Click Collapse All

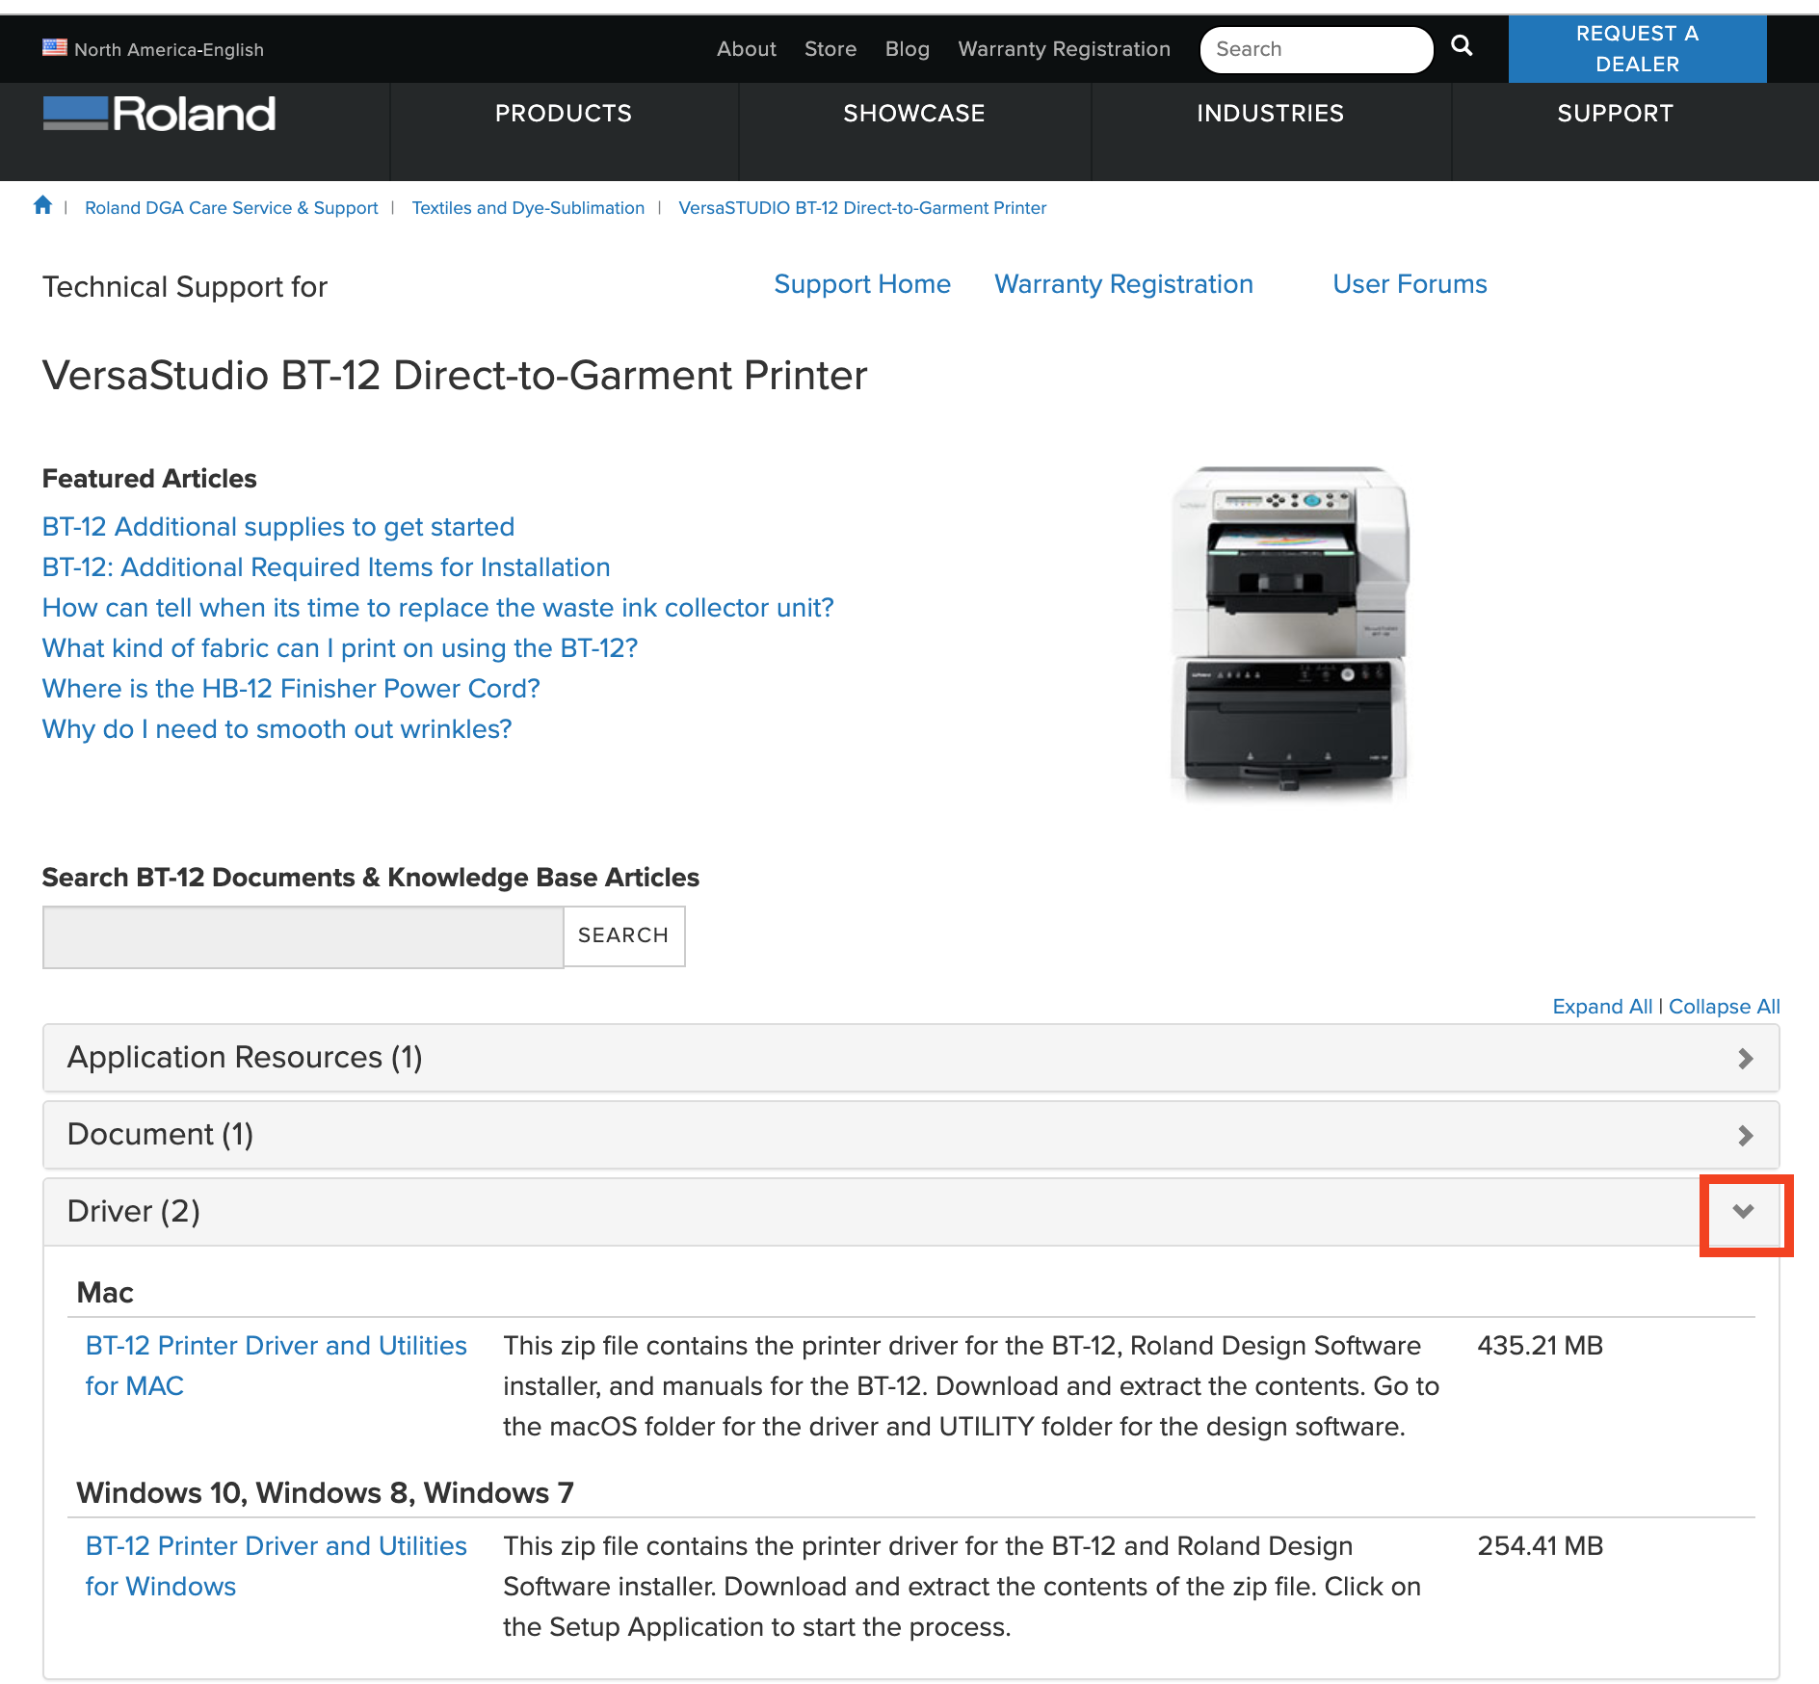pos(1725,1007)
